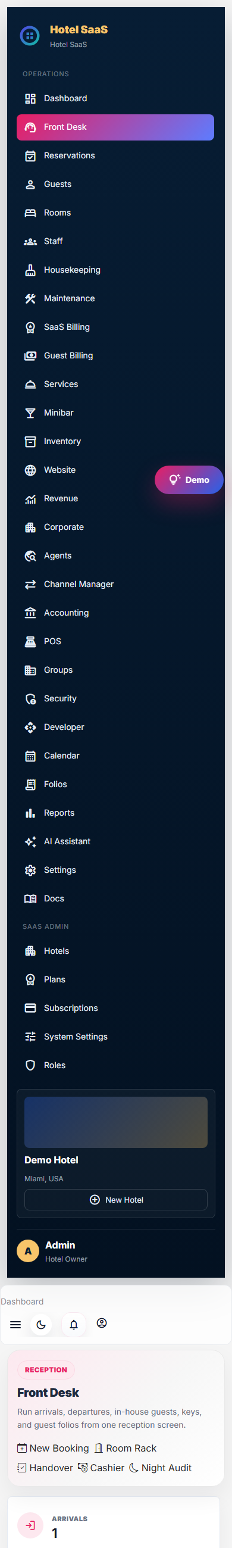
Task: Click the Hotel Owner role text
Action: (66, 1259)
